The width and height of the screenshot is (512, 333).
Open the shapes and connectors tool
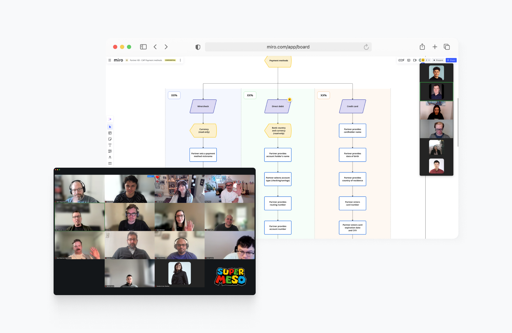pos(110,150)
